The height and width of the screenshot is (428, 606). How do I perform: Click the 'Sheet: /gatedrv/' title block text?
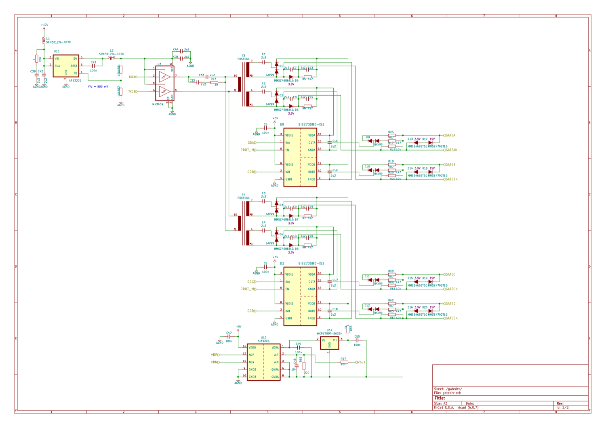448,389
